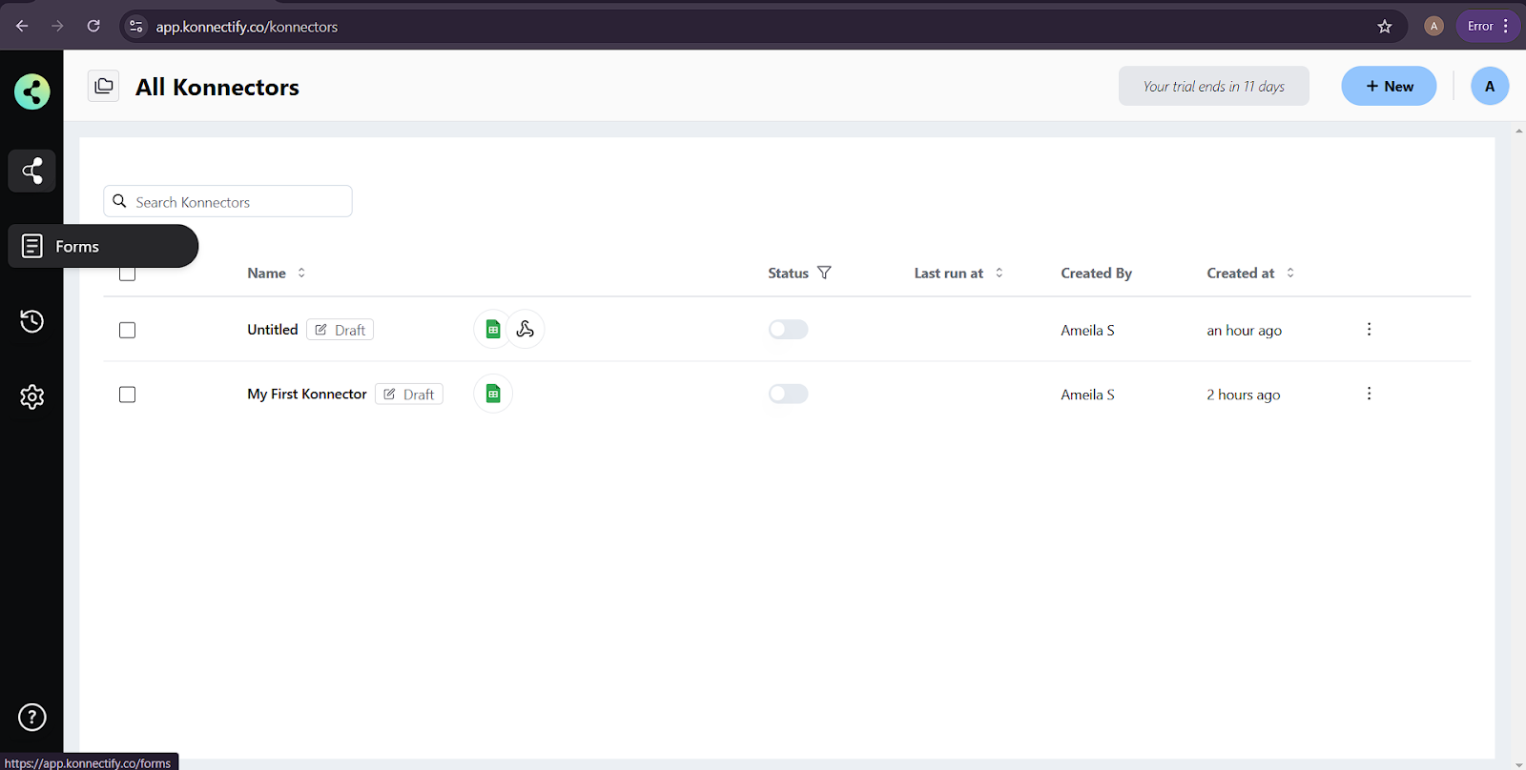Open the Settings gear in sidebar
Viewport: 1526px width, 770px height.
[x=31, y=396]
